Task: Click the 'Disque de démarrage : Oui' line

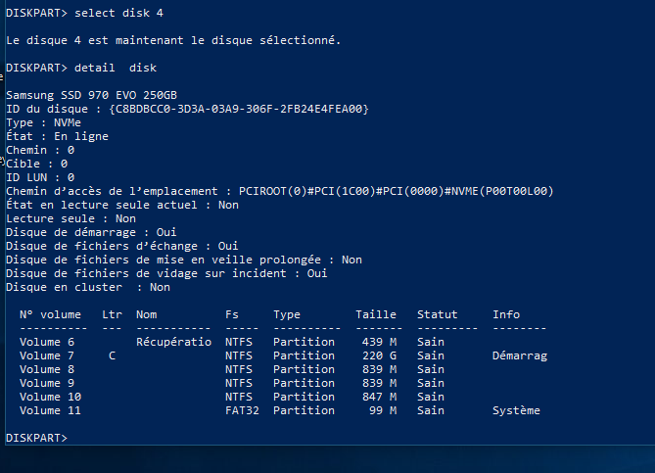Action: point(91,232)
